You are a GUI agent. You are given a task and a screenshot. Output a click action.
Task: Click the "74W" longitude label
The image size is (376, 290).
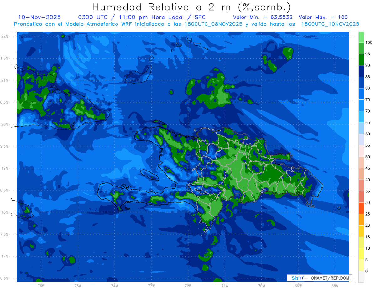tap(115, 286)
